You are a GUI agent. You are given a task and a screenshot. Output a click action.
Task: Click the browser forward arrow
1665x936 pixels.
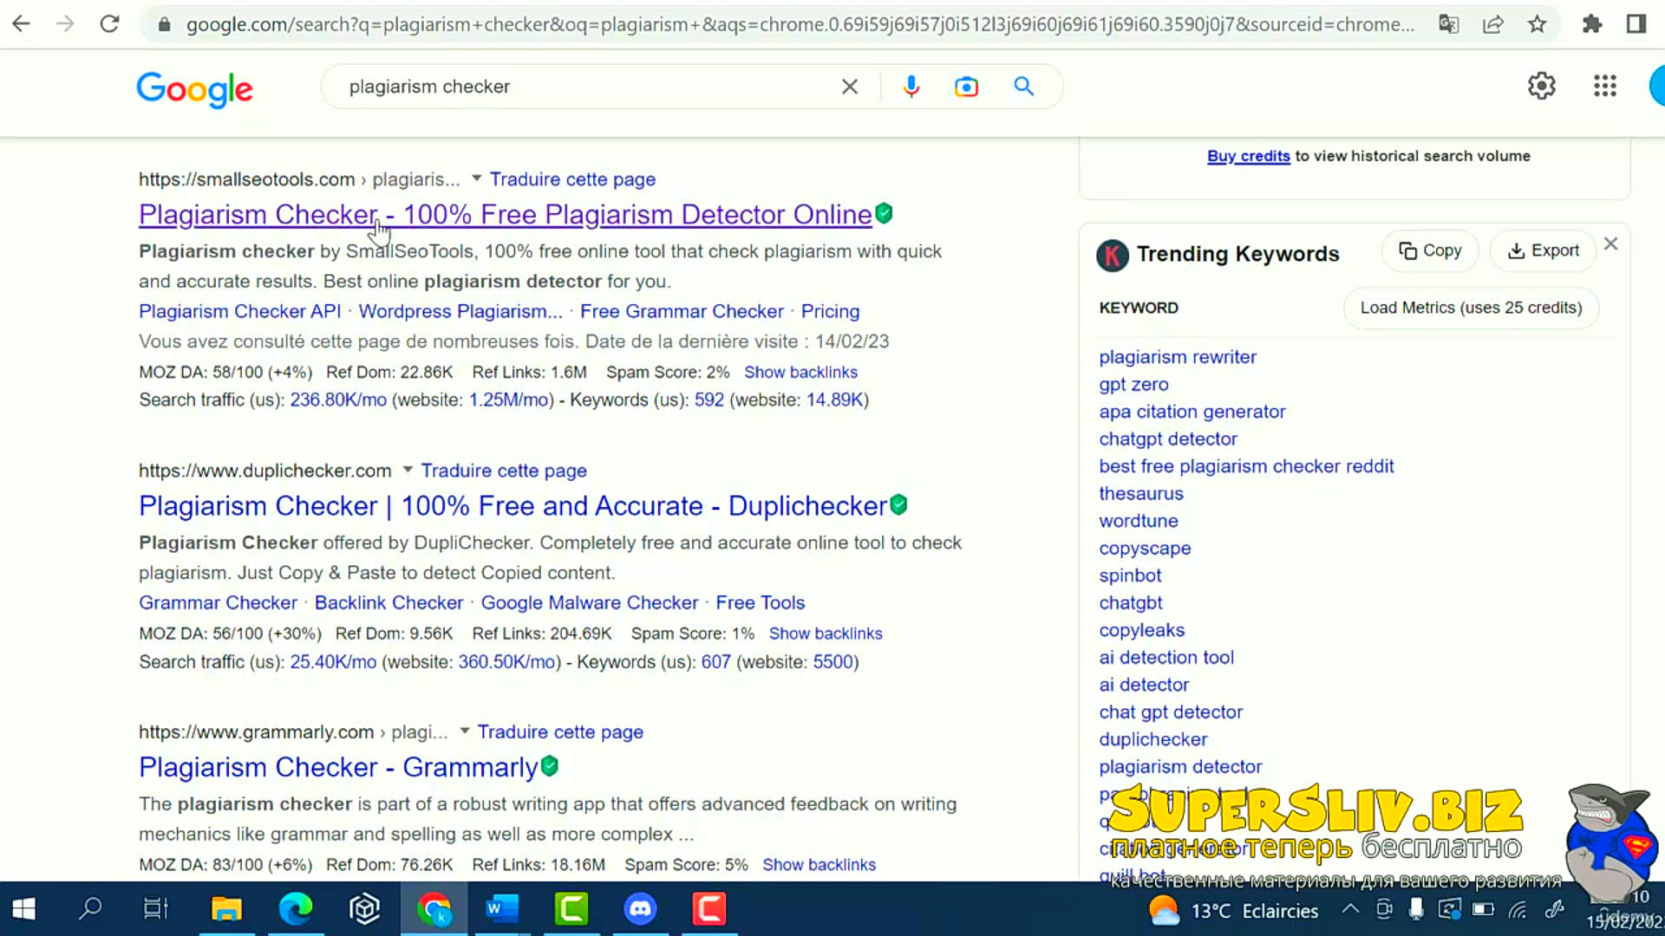(65, 24)
